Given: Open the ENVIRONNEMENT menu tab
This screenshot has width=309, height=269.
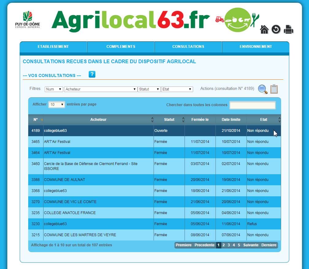Looking at the screenshot, I should coord(256,47).
